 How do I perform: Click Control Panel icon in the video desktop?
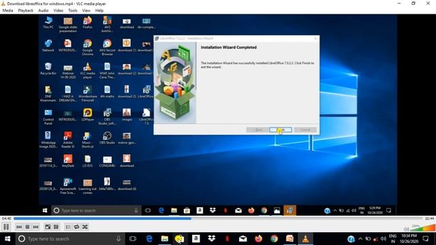point(48,116)
